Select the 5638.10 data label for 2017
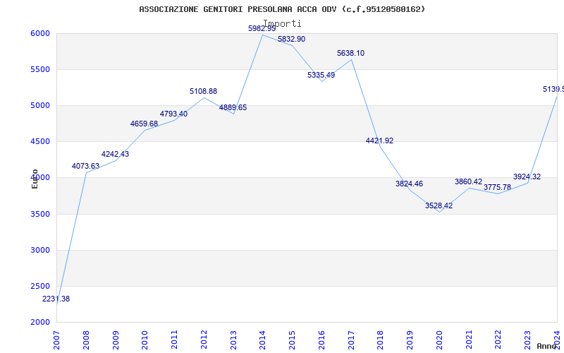Screen dimensions: 564x353 350,53
